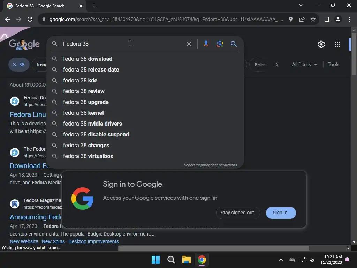This screenshot has width=357, height=268.
Task: Bookmark this tab with the star
Action: (x=313, y=20)
